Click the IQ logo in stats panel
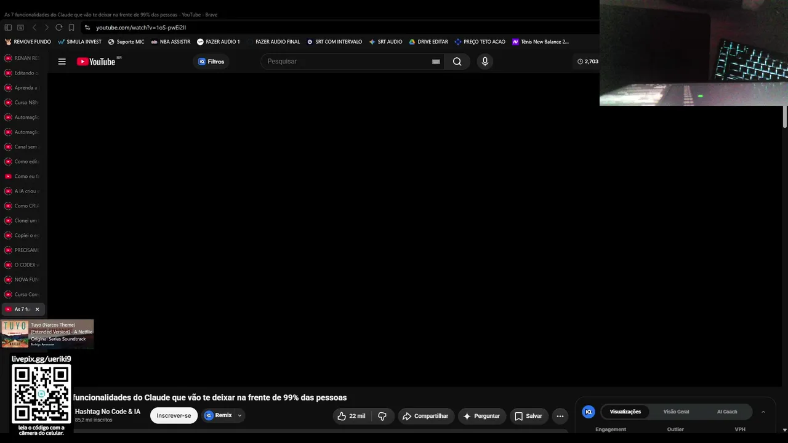 [589, 412]
